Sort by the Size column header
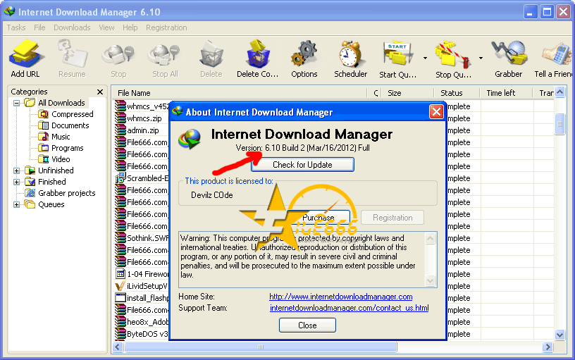Screen dimensions: 575x360 click(x=408, y=93)
